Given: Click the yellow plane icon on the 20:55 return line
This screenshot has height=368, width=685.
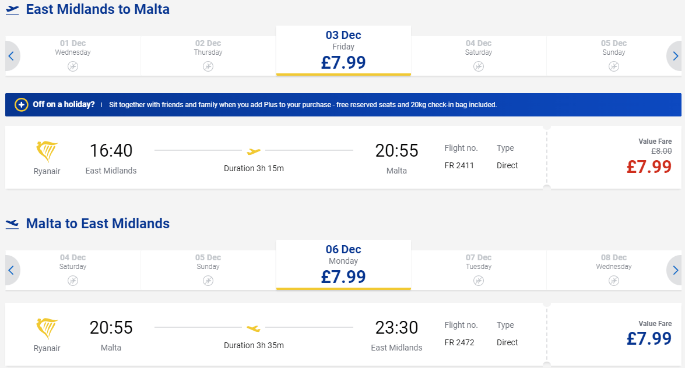Looking at the screenshot, I should 254,328.
